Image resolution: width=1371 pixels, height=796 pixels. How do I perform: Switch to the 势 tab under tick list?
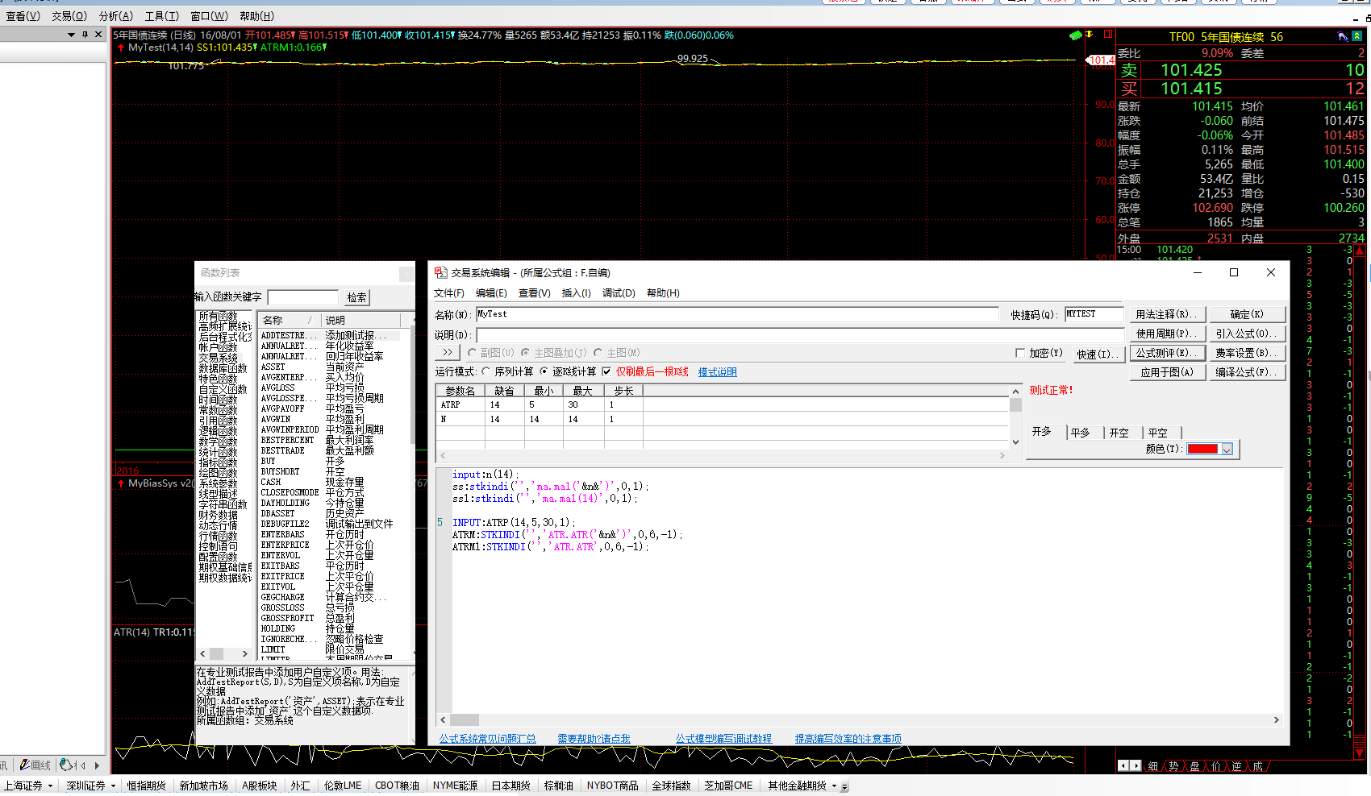click(x=1173, y=766)
